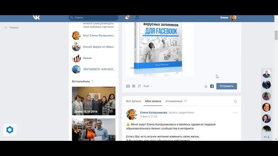This screenshot has height=156, width=278.
Task: Click the post timestamp 5 фев в 21:32
Action: pyautogui.click(x=149, y=117)
